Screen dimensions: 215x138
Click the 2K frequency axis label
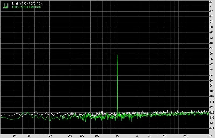click(x=138, y=136)
